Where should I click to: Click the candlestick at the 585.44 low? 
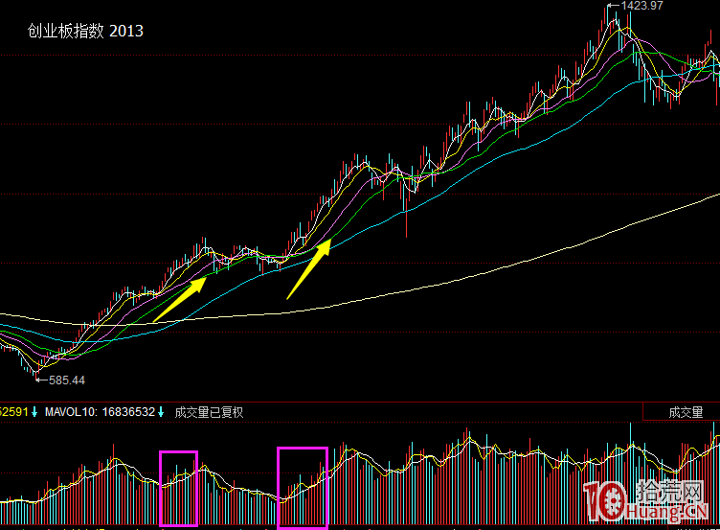pos(36,373)
